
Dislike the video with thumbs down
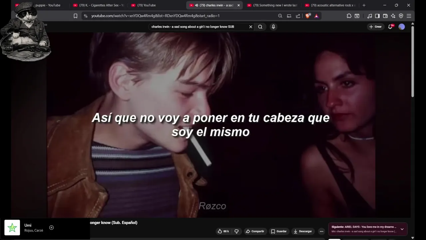[x=237, y=231]
